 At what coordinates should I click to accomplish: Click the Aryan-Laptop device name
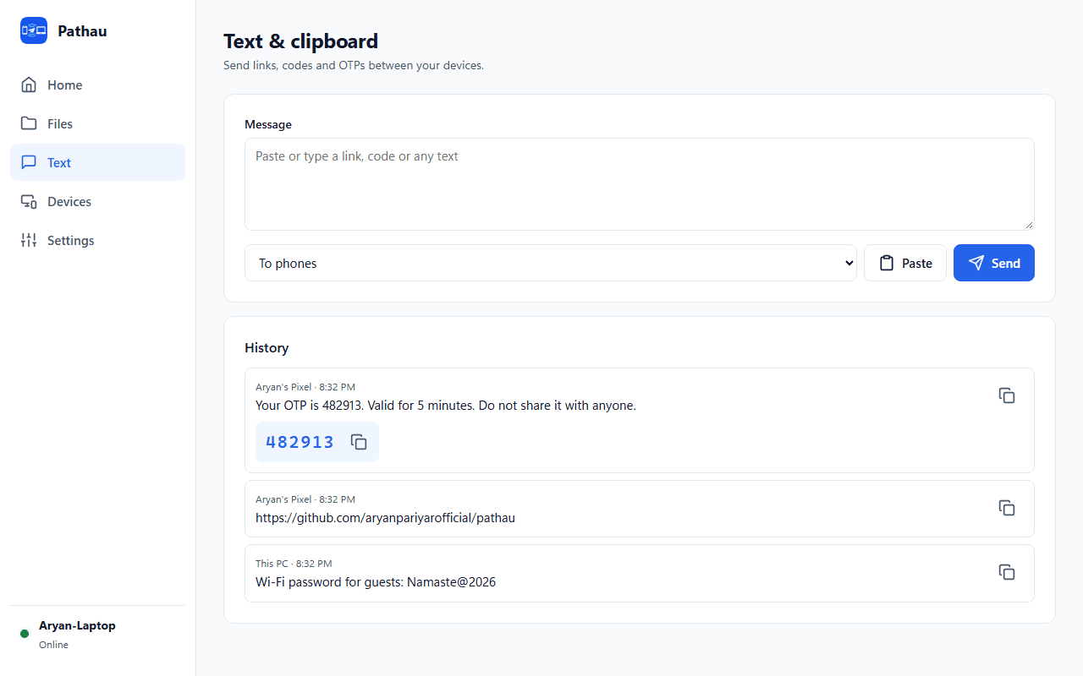77,626
